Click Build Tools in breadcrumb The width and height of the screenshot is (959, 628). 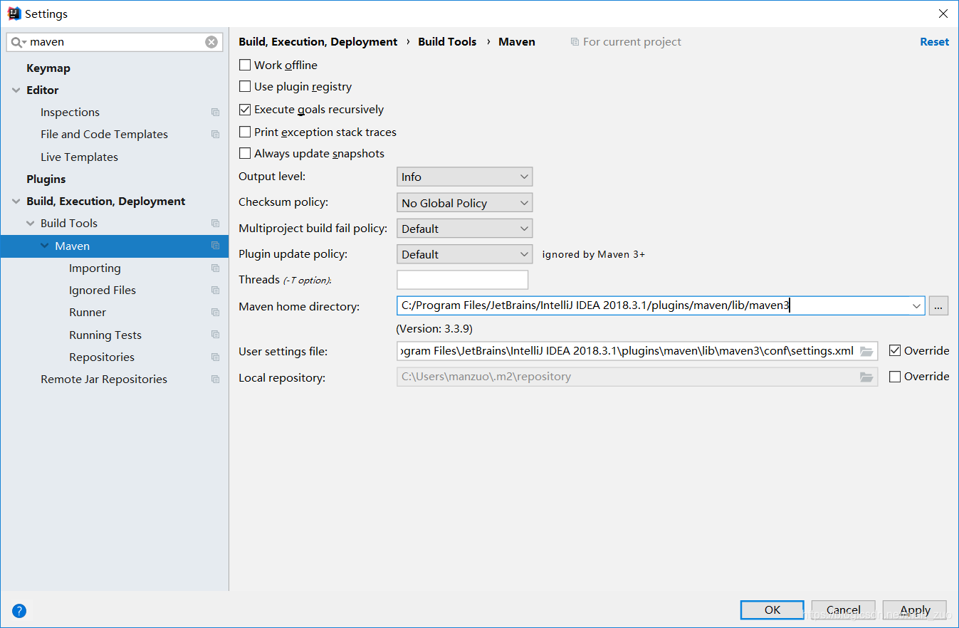[x=447, y=42]
